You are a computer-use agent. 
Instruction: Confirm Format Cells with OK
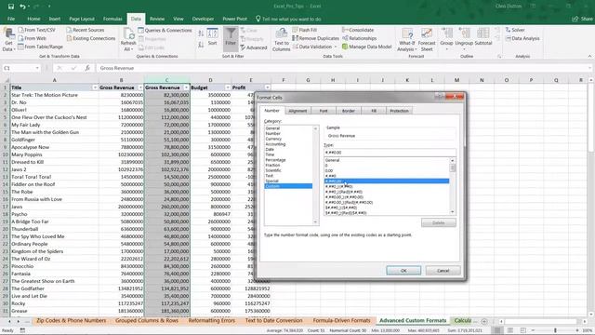pos(403,271)
